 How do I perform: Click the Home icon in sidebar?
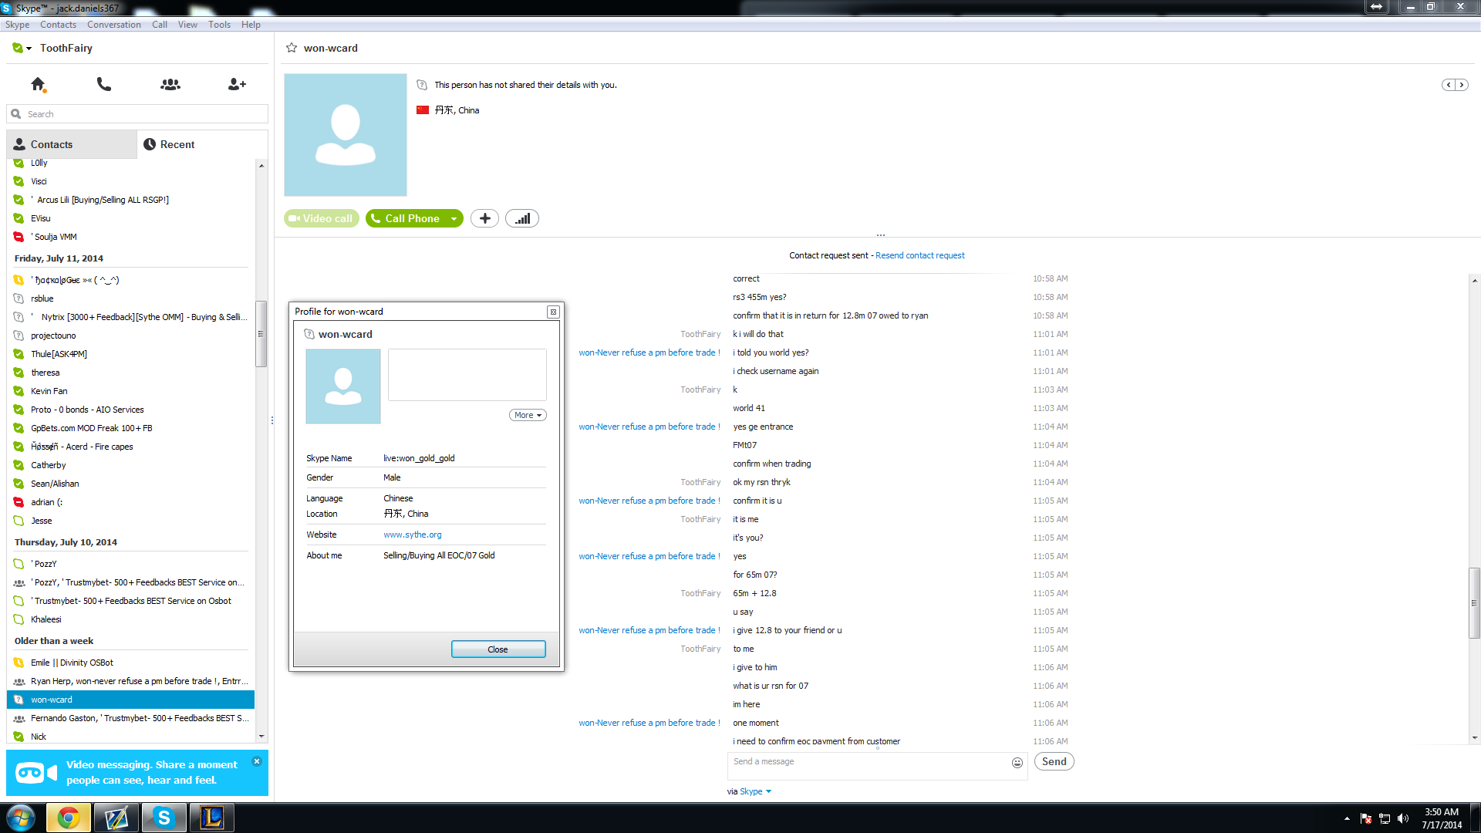[37, 84]
